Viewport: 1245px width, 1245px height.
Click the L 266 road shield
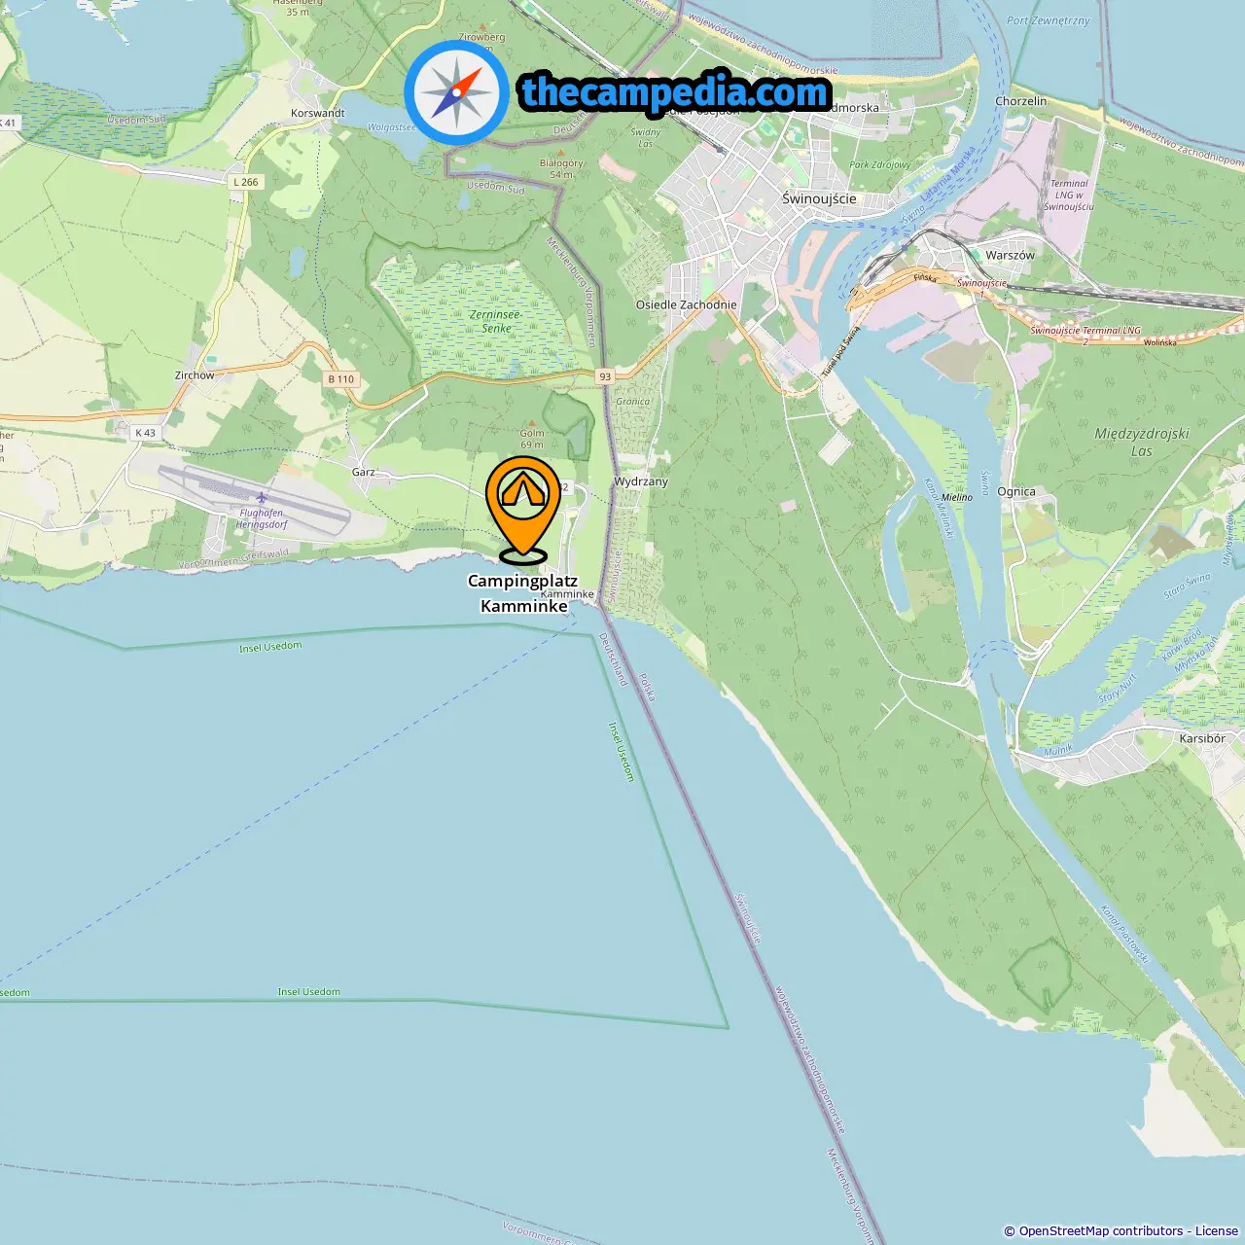(246, 182)
